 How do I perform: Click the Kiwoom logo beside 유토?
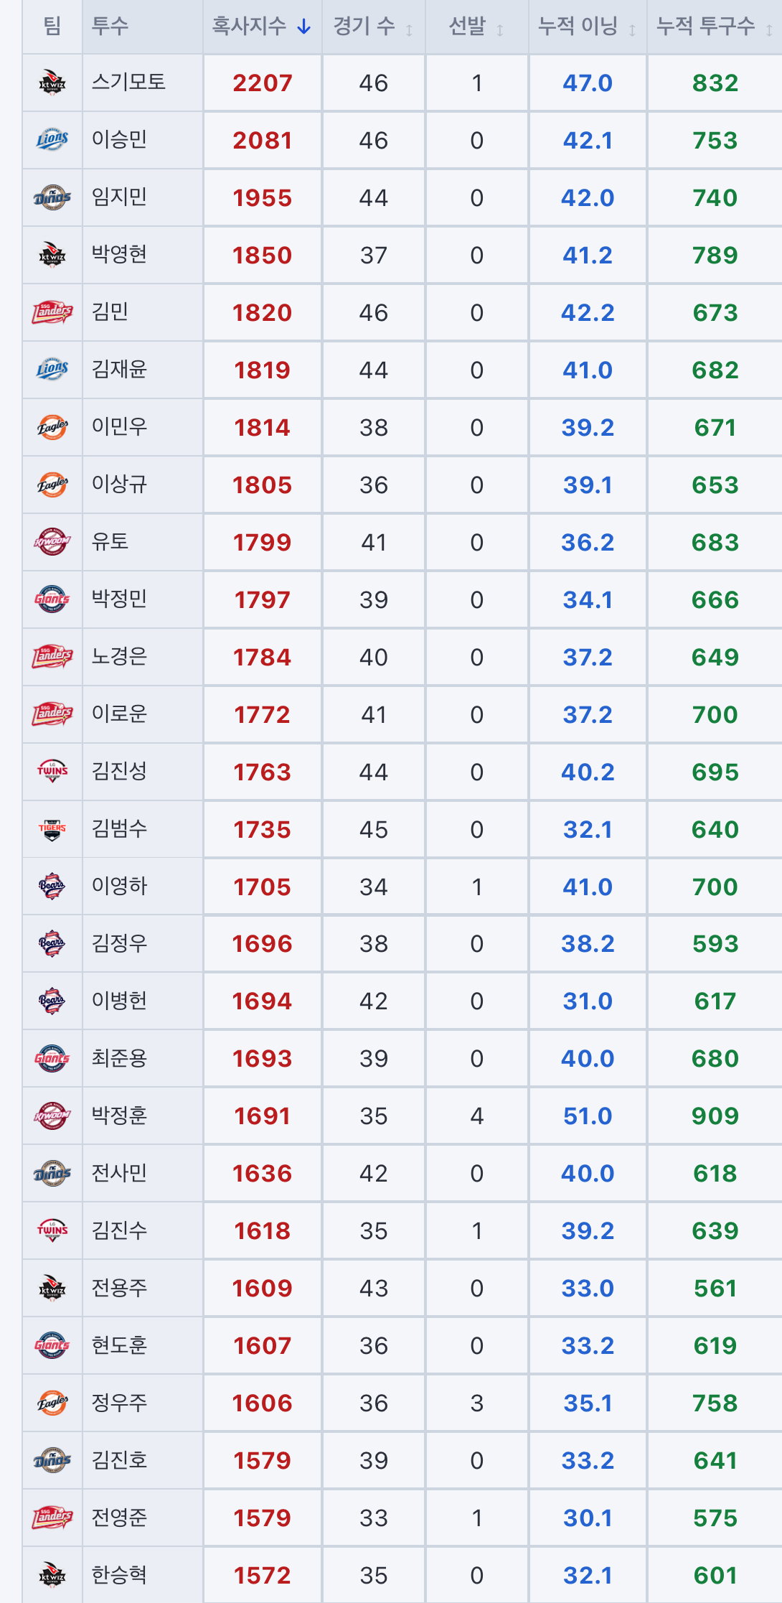click(x=52, y=541)
